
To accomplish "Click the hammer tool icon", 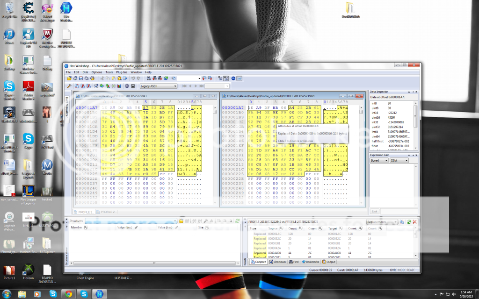I will [x=69, y=86].
